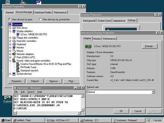
Task: Open Performance tab in System Properties
Action: 60,12
